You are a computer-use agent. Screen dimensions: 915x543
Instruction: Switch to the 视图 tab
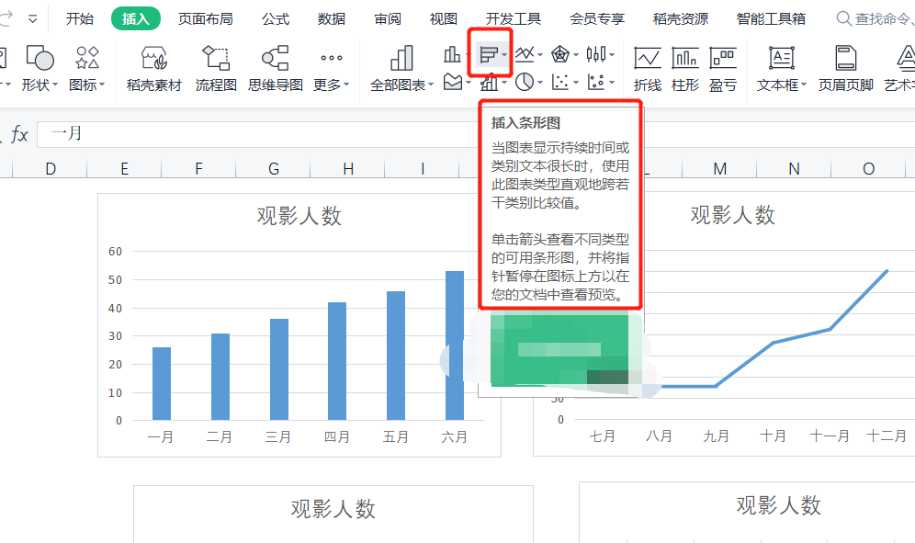[444, 18]
